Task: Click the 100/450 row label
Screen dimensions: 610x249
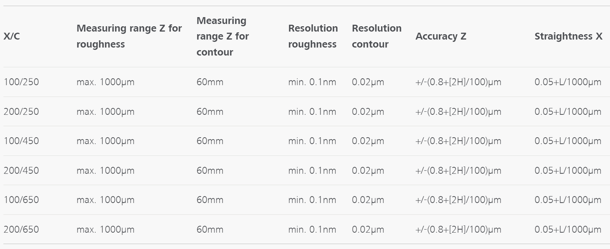Action: [21, 141]
